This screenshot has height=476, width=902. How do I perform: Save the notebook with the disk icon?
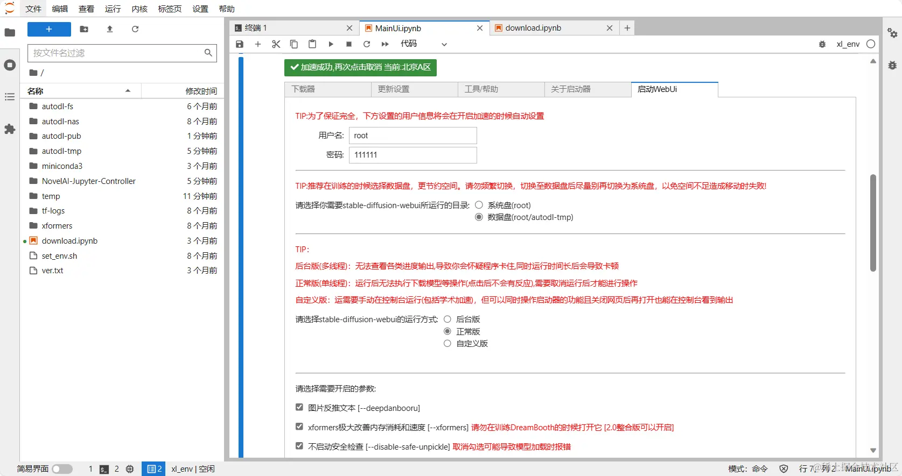(x=240, y=44)
